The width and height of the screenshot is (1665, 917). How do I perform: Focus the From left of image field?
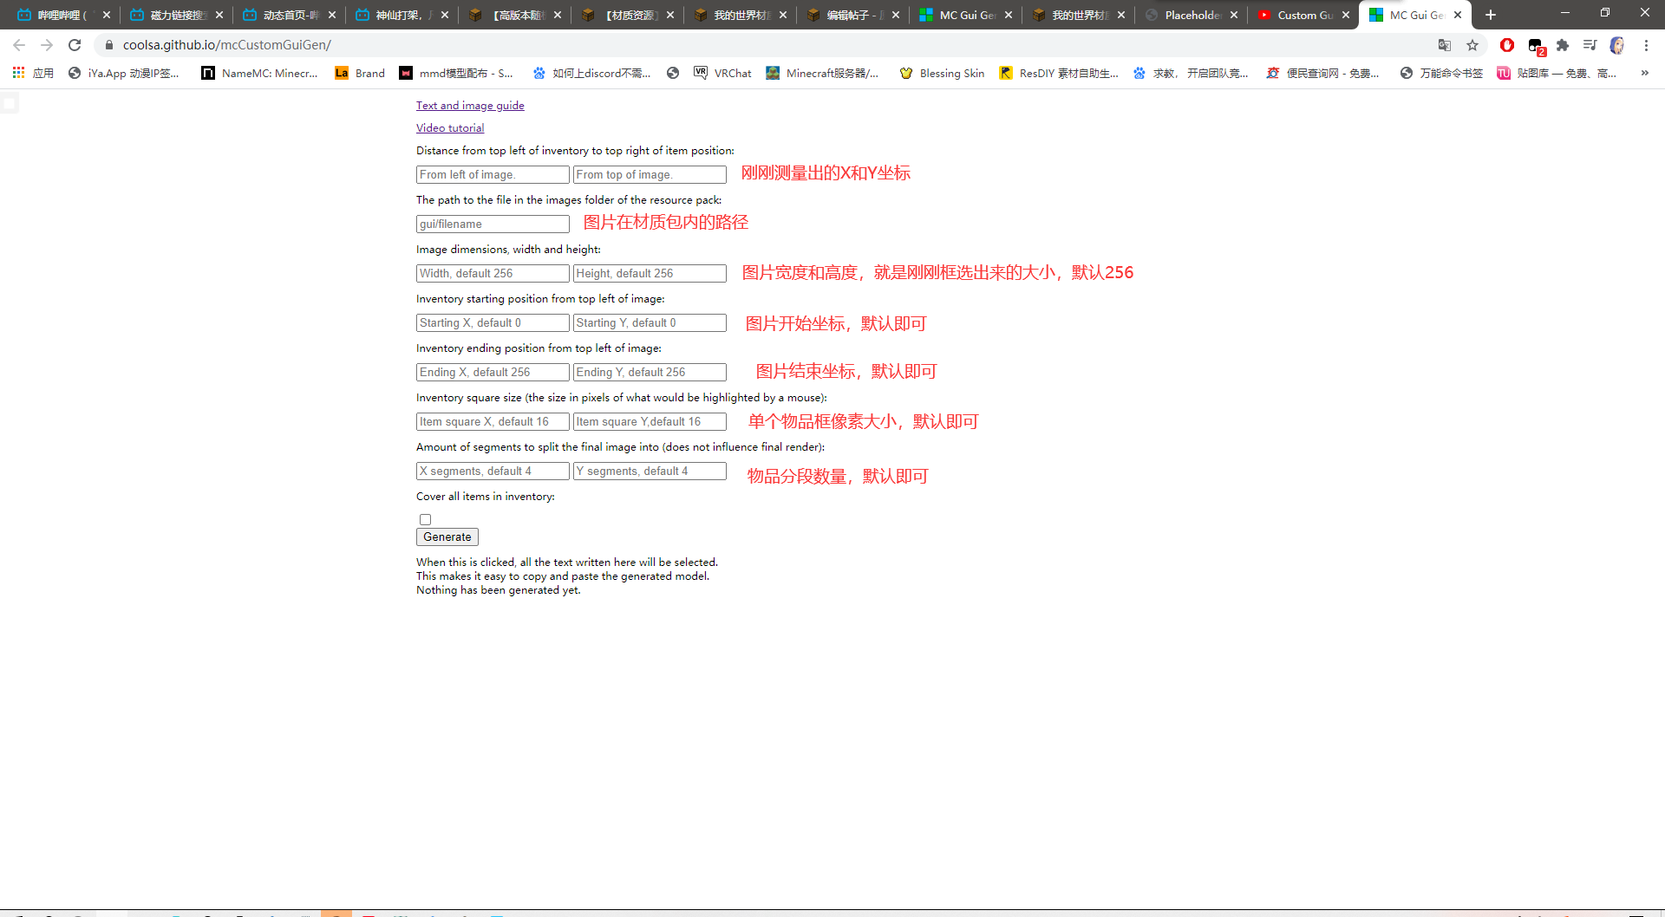pyautogui.click(x=493, y=175)
